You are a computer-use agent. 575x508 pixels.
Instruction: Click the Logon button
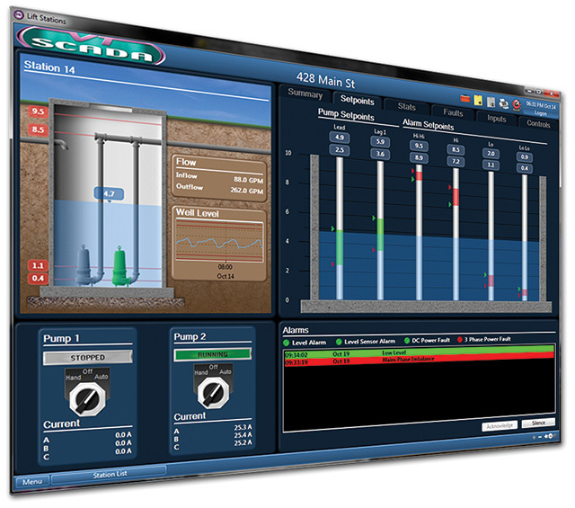click(541, 114)
